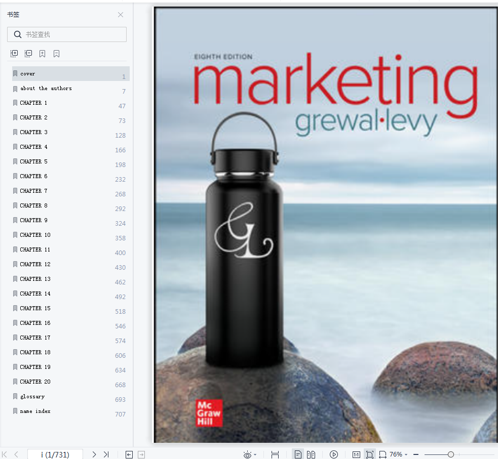498x459 pixels.
Task: Click the bookmark search magnifier icon
Action: click(x=17, y=34)
